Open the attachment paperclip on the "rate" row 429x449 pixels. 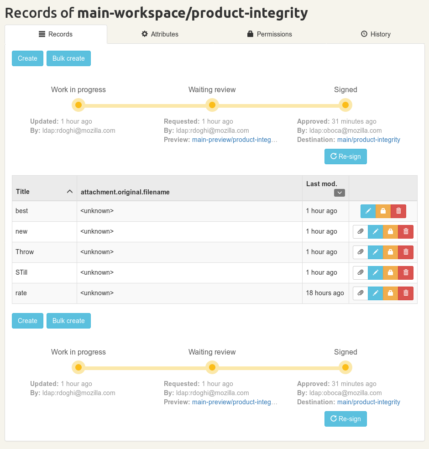coord(360,293)
